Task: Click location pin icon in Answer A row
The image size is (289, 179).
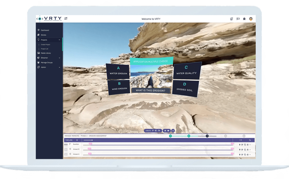Action: pos(240,154)
